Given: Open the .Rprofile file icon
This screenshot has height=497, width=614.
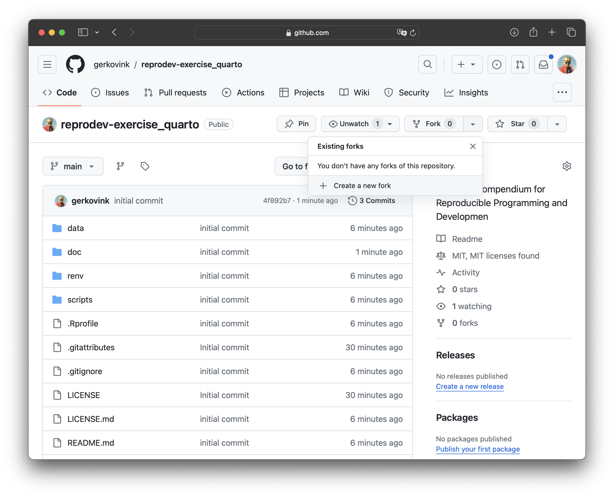Looking at the screenshot, I should pos(57,324).
